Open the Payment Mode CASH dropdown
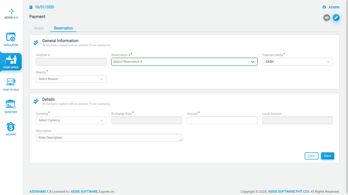Screen dimensions: 348x195 pos(298,62)
